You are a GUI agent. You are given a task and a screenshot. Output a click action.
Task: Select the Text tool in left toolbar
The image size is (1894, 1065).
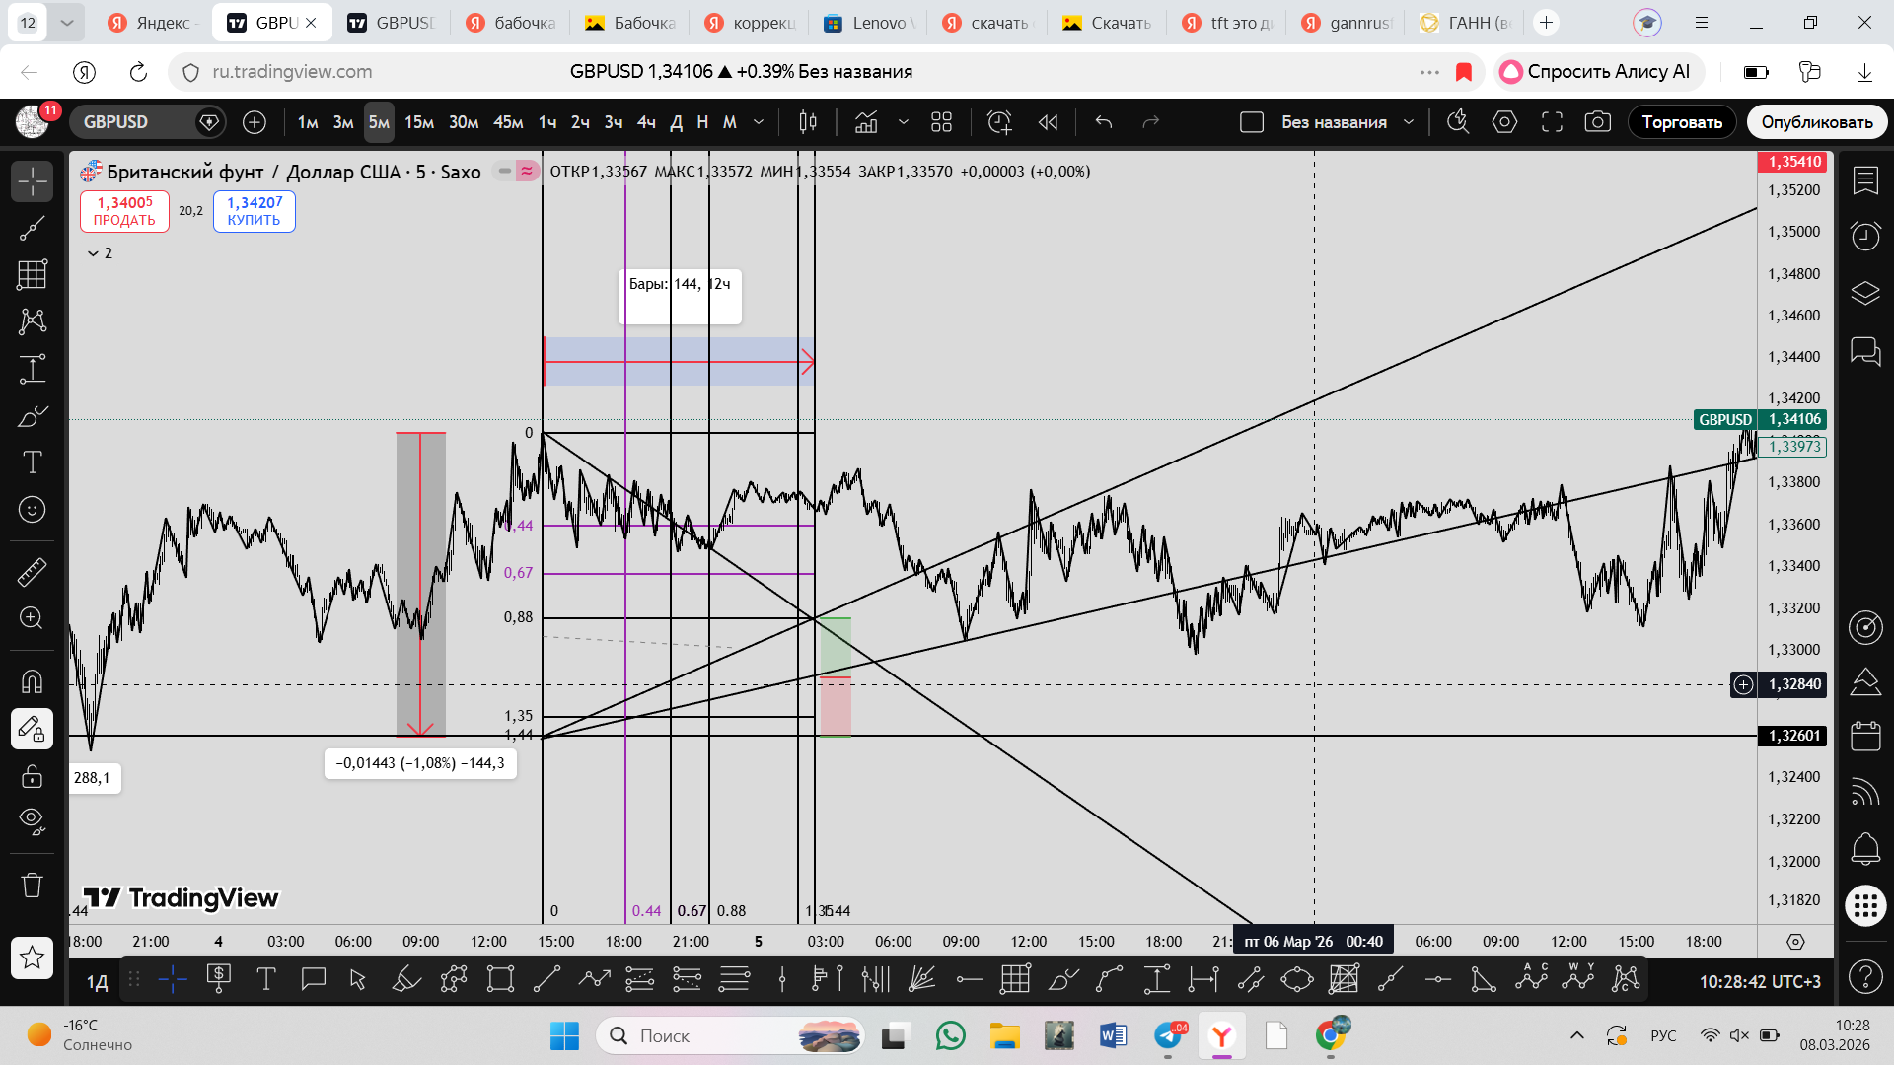32,462
